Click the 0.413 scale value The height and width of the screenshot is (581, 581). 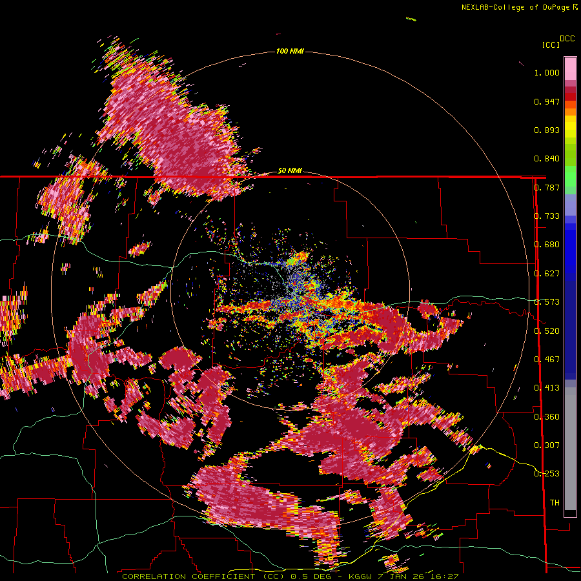(x=547, y=388)
